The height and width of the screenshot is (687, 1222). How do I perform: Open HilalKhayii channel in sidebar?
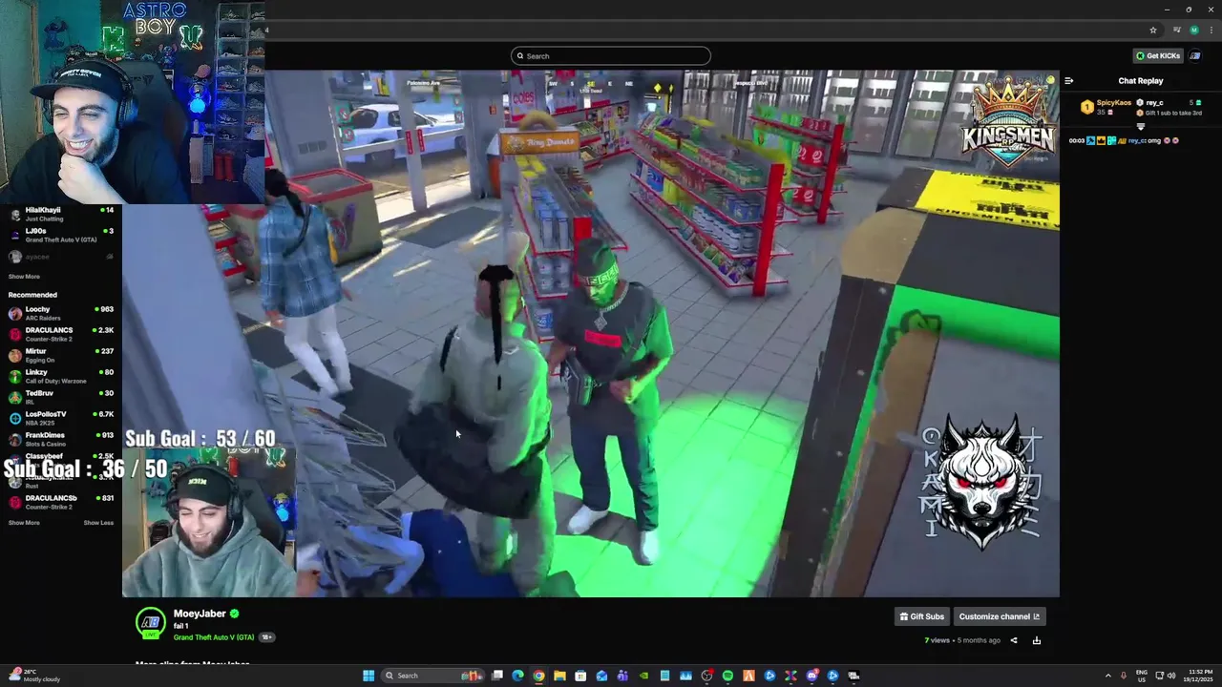61,214
